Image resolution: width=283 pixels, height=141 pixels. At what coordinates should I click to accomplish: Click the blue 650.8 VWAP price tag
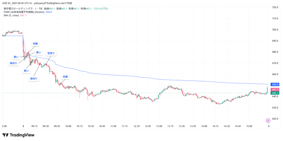tap(276, 84)
